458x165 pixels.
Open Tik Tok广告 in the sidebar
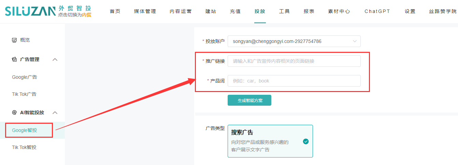click(24, 94)
